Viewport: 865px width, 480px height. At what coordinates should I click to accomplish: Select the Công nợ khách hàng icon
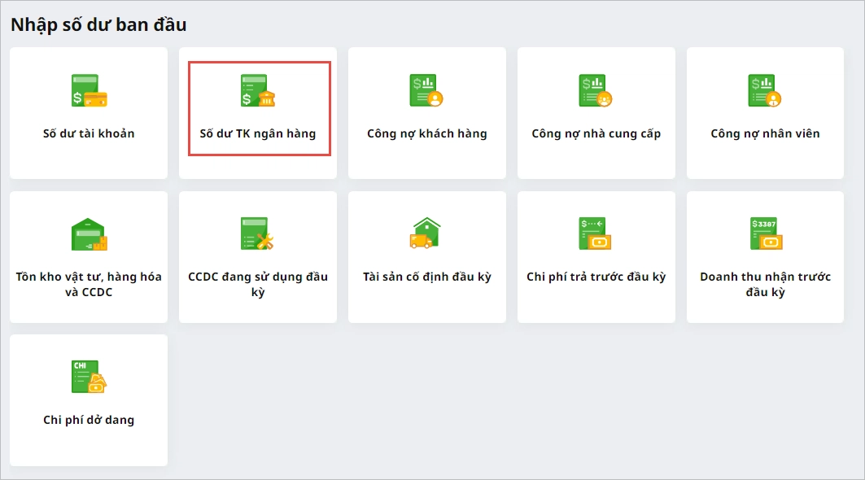pos(427,91)
